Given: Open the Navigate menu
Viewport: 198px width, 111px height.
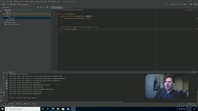Looking at the screenshot, I should coord(16,2).
